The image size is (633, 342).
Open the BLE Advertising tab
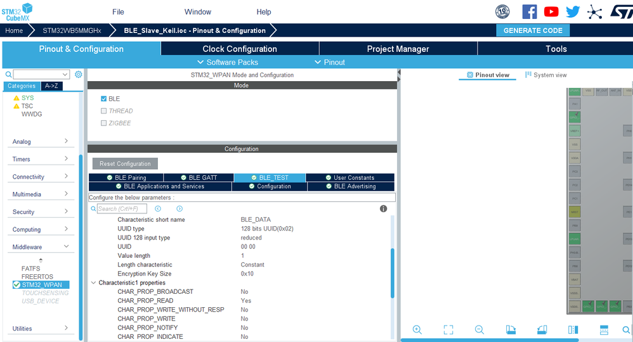[351, 186]
